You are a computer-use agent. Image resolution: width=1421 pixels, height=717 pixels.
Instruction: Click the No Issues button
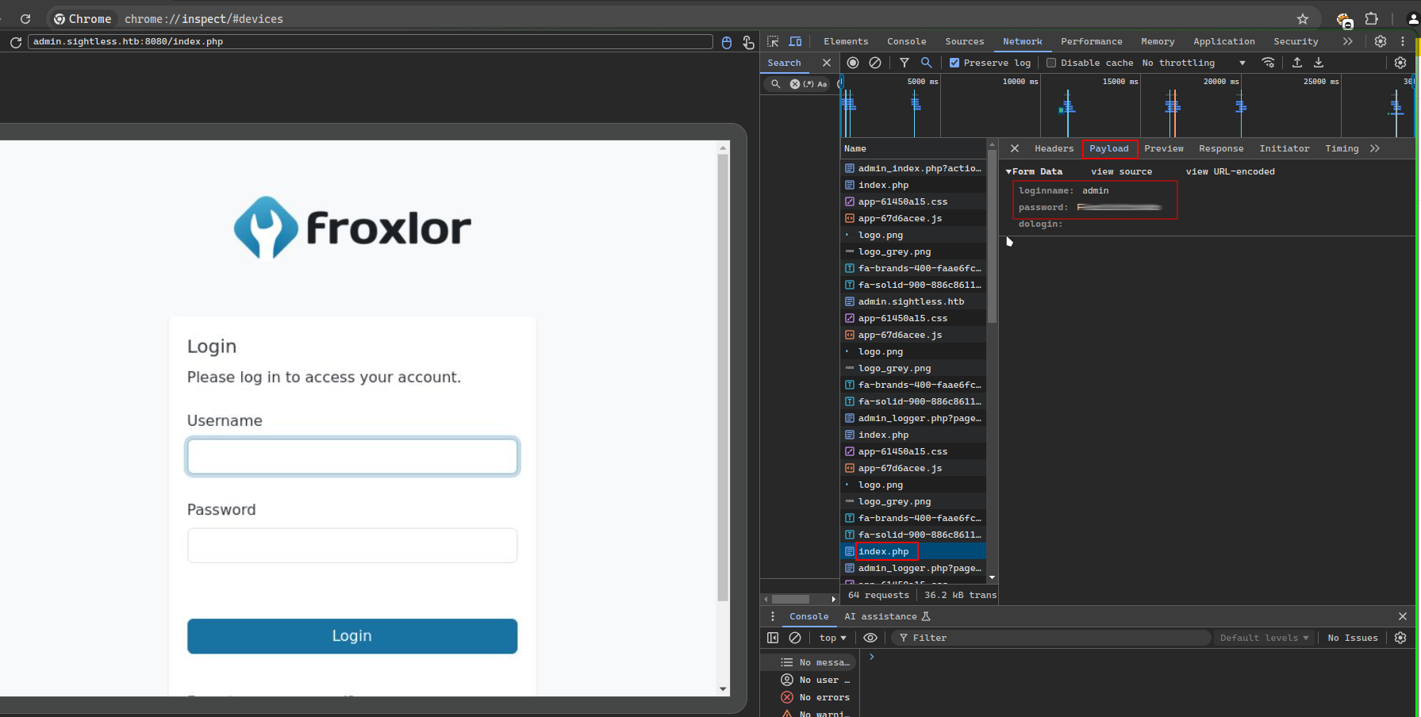pyautogui.click(x=1353, y=638)
